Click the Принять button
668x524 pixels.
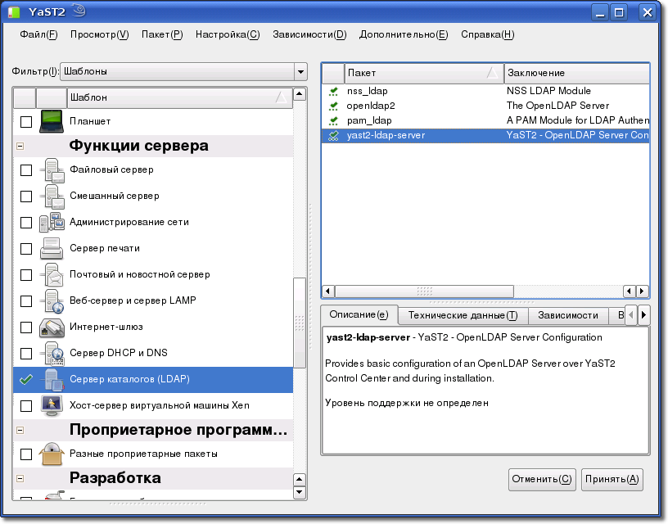612,480
